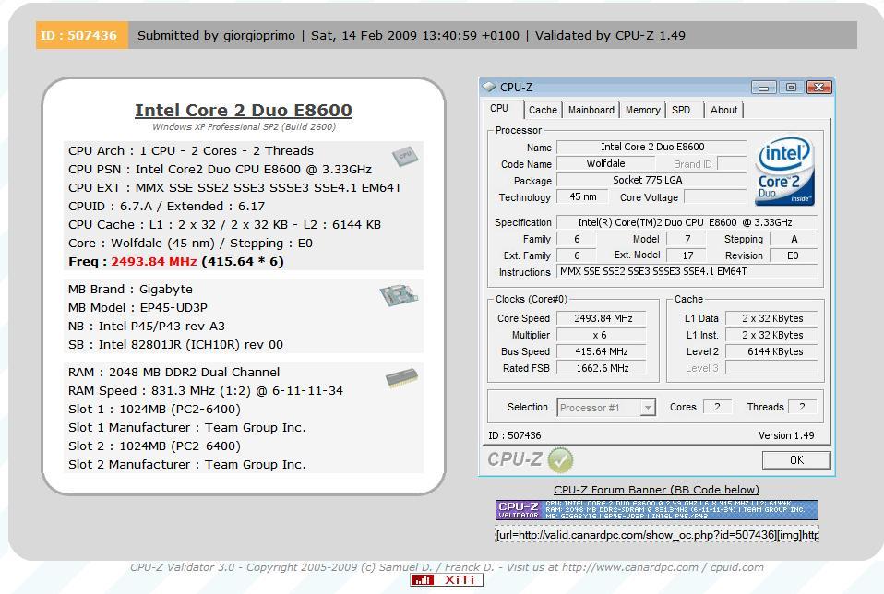
Task: Click the CPU-Z title bar app icon
Action: click(x=489, y=87)
